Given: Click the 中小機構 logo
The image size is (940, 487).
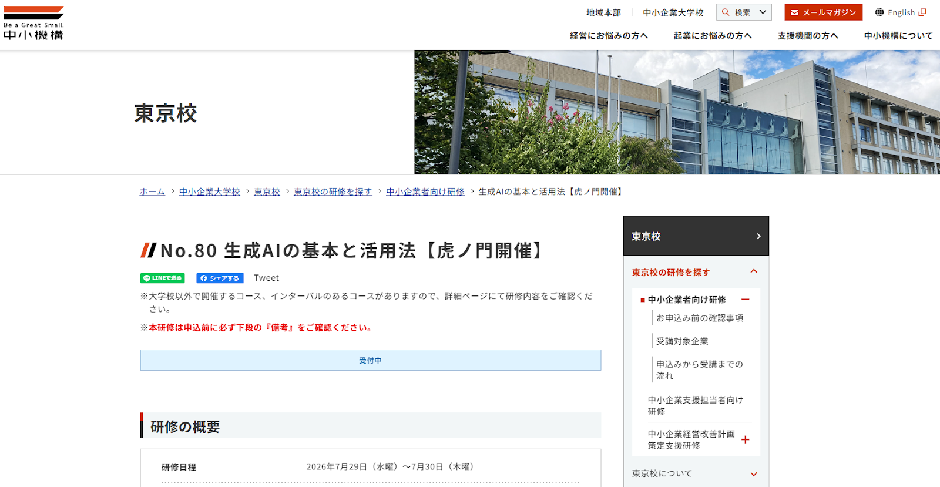Looking at the screenshot, I should (33, 23).
